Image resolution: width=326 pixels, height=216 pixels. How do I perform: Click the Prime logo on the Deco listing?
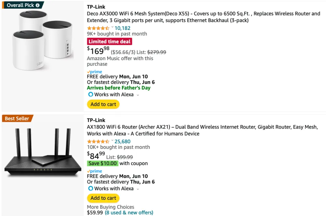pyautogui.click(x=94, y=72)
